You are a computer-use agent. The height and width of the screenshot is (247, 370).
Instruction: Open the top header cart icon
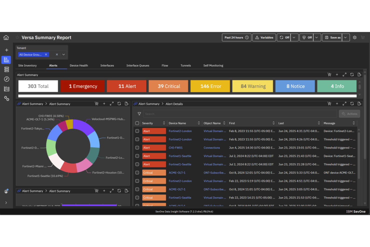tap(363, 38)
